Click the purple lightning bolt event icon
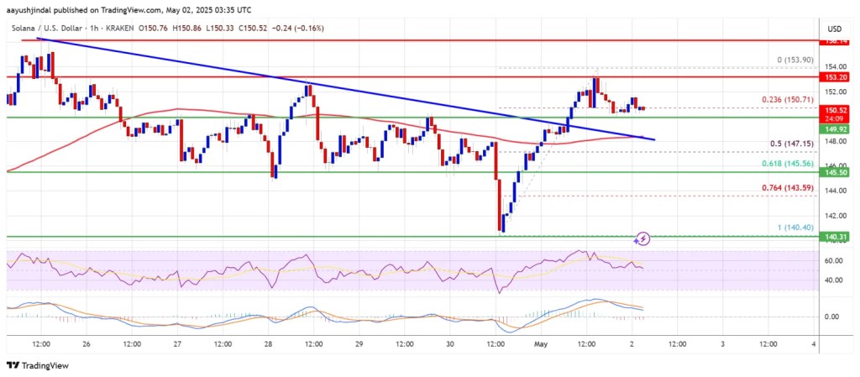This screenshot has height=377, width=860. pos(643,238)
